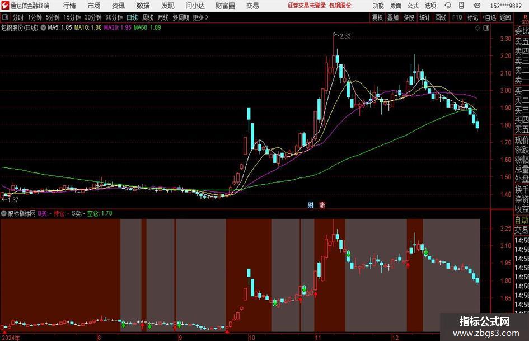
Task: Click the 多股 multi-stock button
Action: 409,17
